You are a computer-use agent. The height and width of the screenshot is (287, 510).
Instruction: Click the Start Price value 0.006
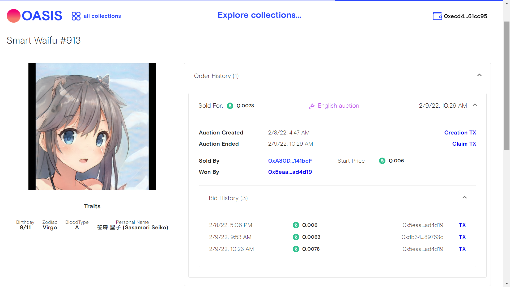(396, 161)
